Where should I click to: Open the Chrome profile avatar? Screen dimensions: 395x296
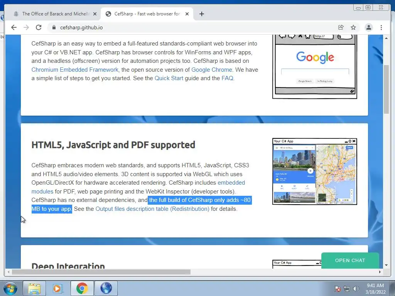369,27
